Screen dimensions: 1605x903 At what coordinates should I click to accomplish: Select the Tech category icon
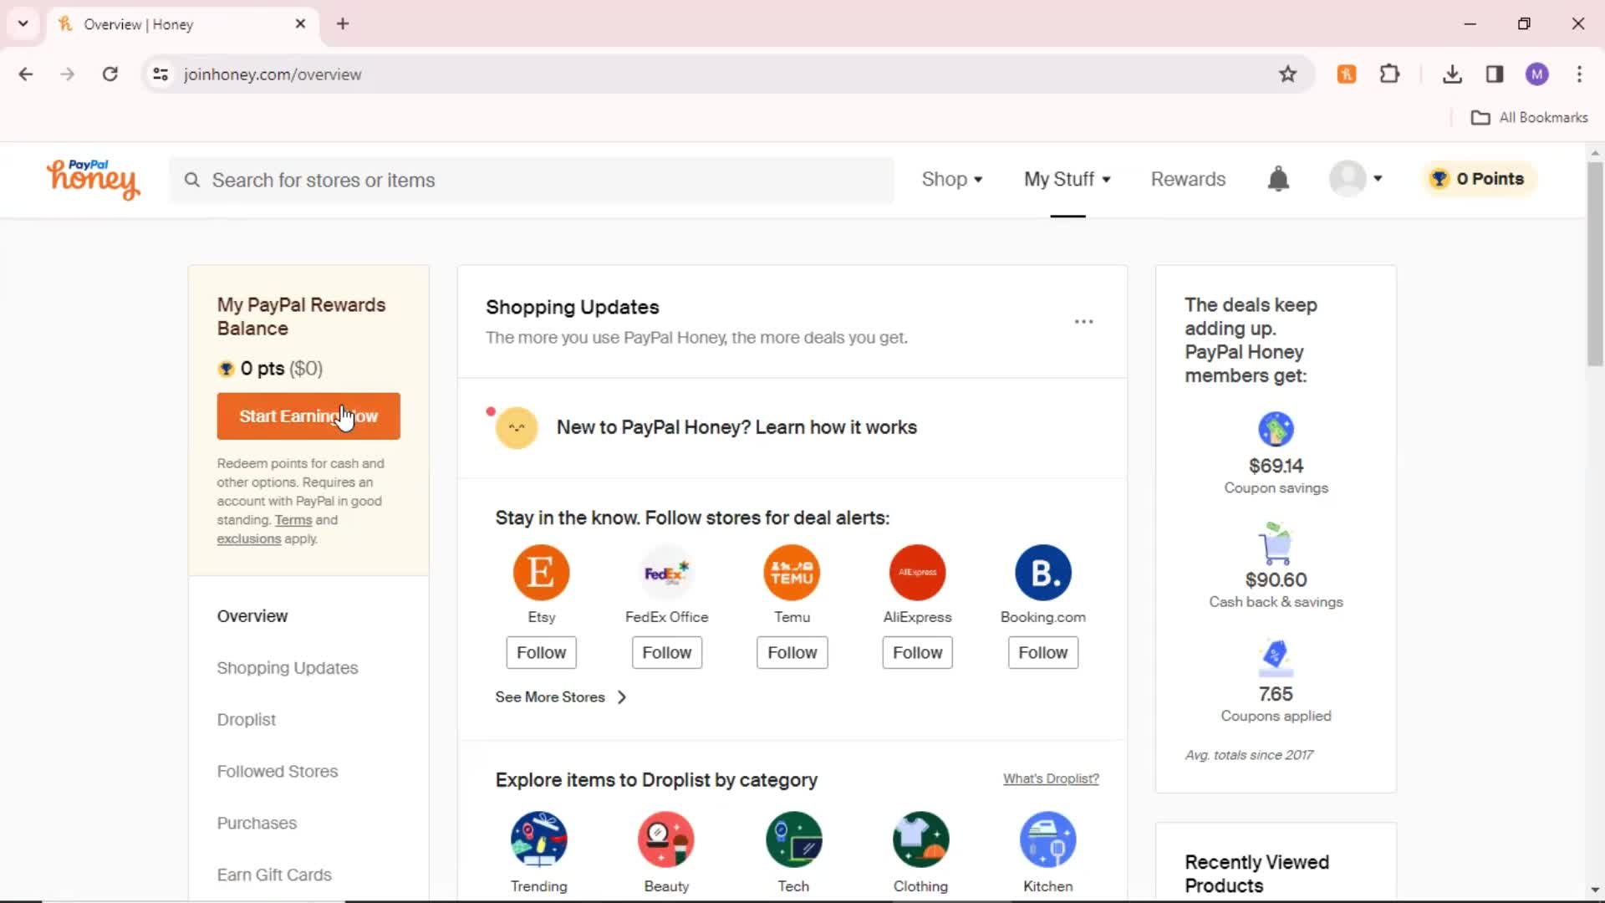pos(793,839)
